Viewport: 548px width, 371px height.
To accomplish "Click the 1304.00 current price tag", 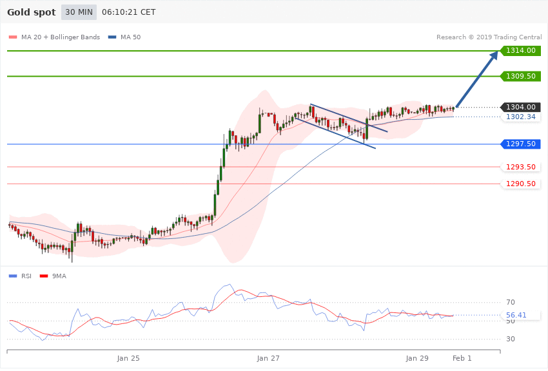I will [521, 107].
